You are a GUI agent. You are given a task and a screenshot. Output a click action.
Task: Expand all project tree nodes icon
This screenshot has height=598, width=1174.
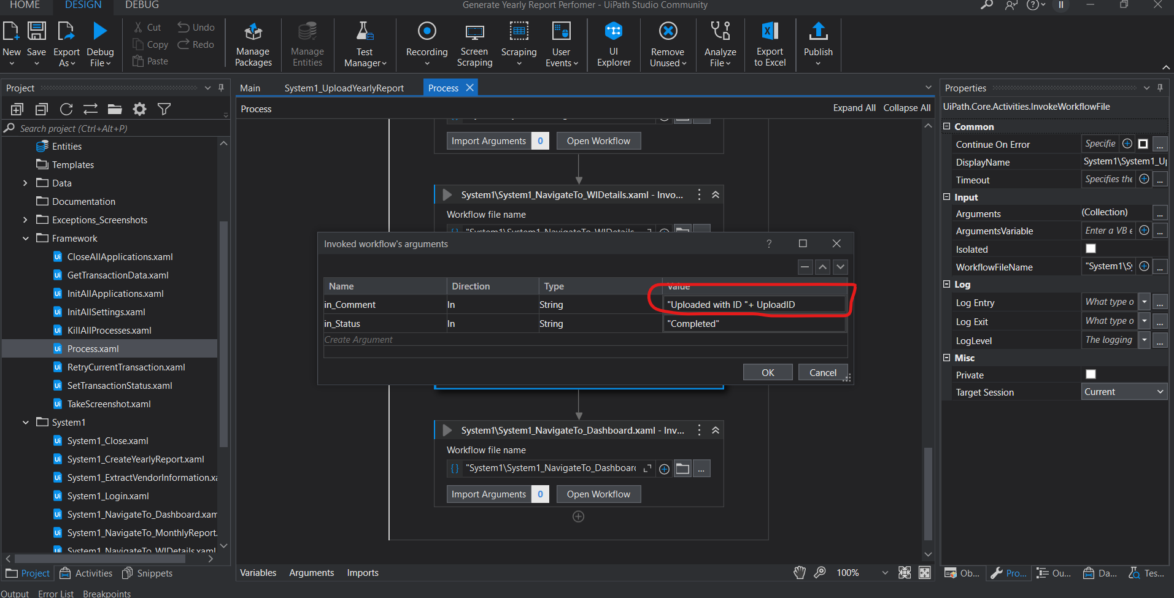(x=17, y=109)
